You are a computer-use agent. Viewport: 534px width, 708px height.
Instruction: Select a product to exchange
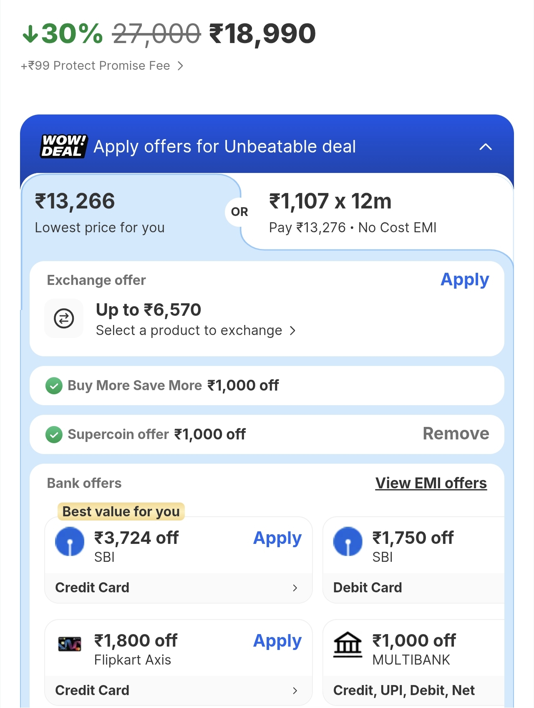coord(195,331)
